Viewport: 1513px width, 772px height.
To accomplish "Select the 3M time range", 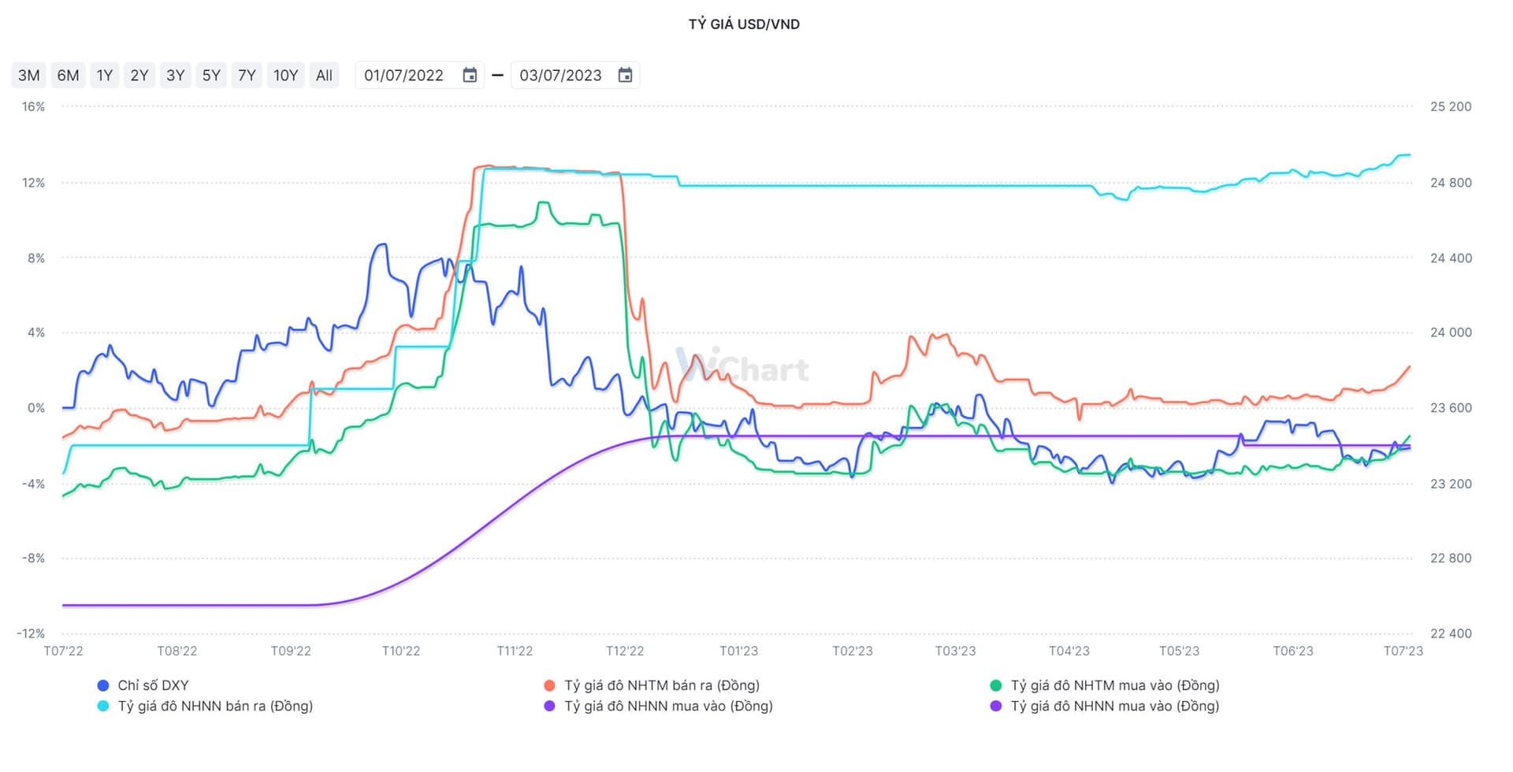I will tap(29, 76).
